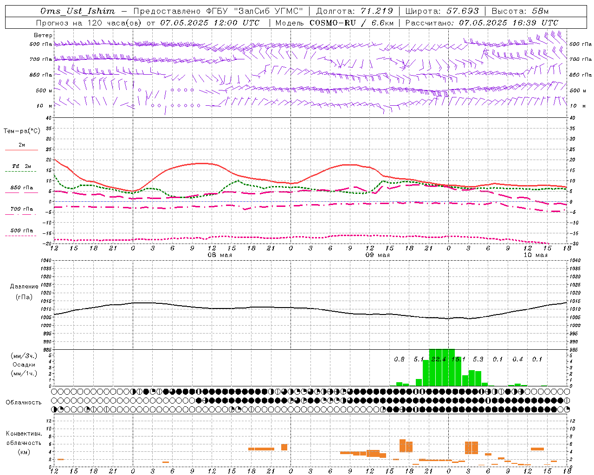Click the Тем-ра(°C) panel label
594x475 pixels.
(22, 131)
